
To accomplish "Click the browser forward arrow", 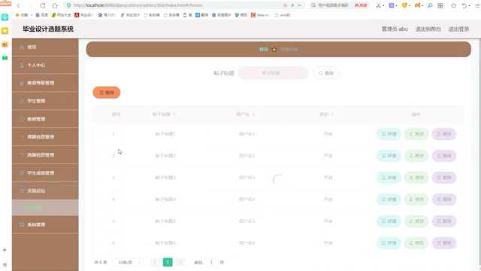I will [x=30, y=5].
